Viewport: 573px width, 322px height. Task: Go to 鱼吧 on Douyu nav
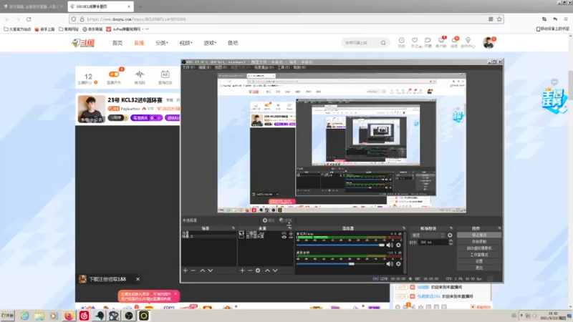click(233, 43)
